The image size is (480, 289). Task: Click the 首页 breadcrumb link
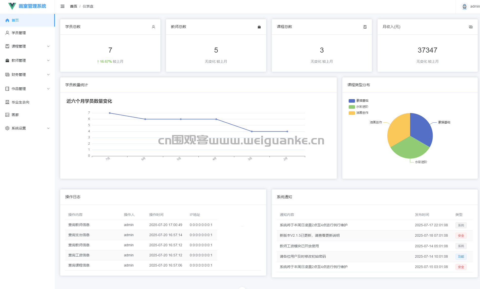pos(73,6)
